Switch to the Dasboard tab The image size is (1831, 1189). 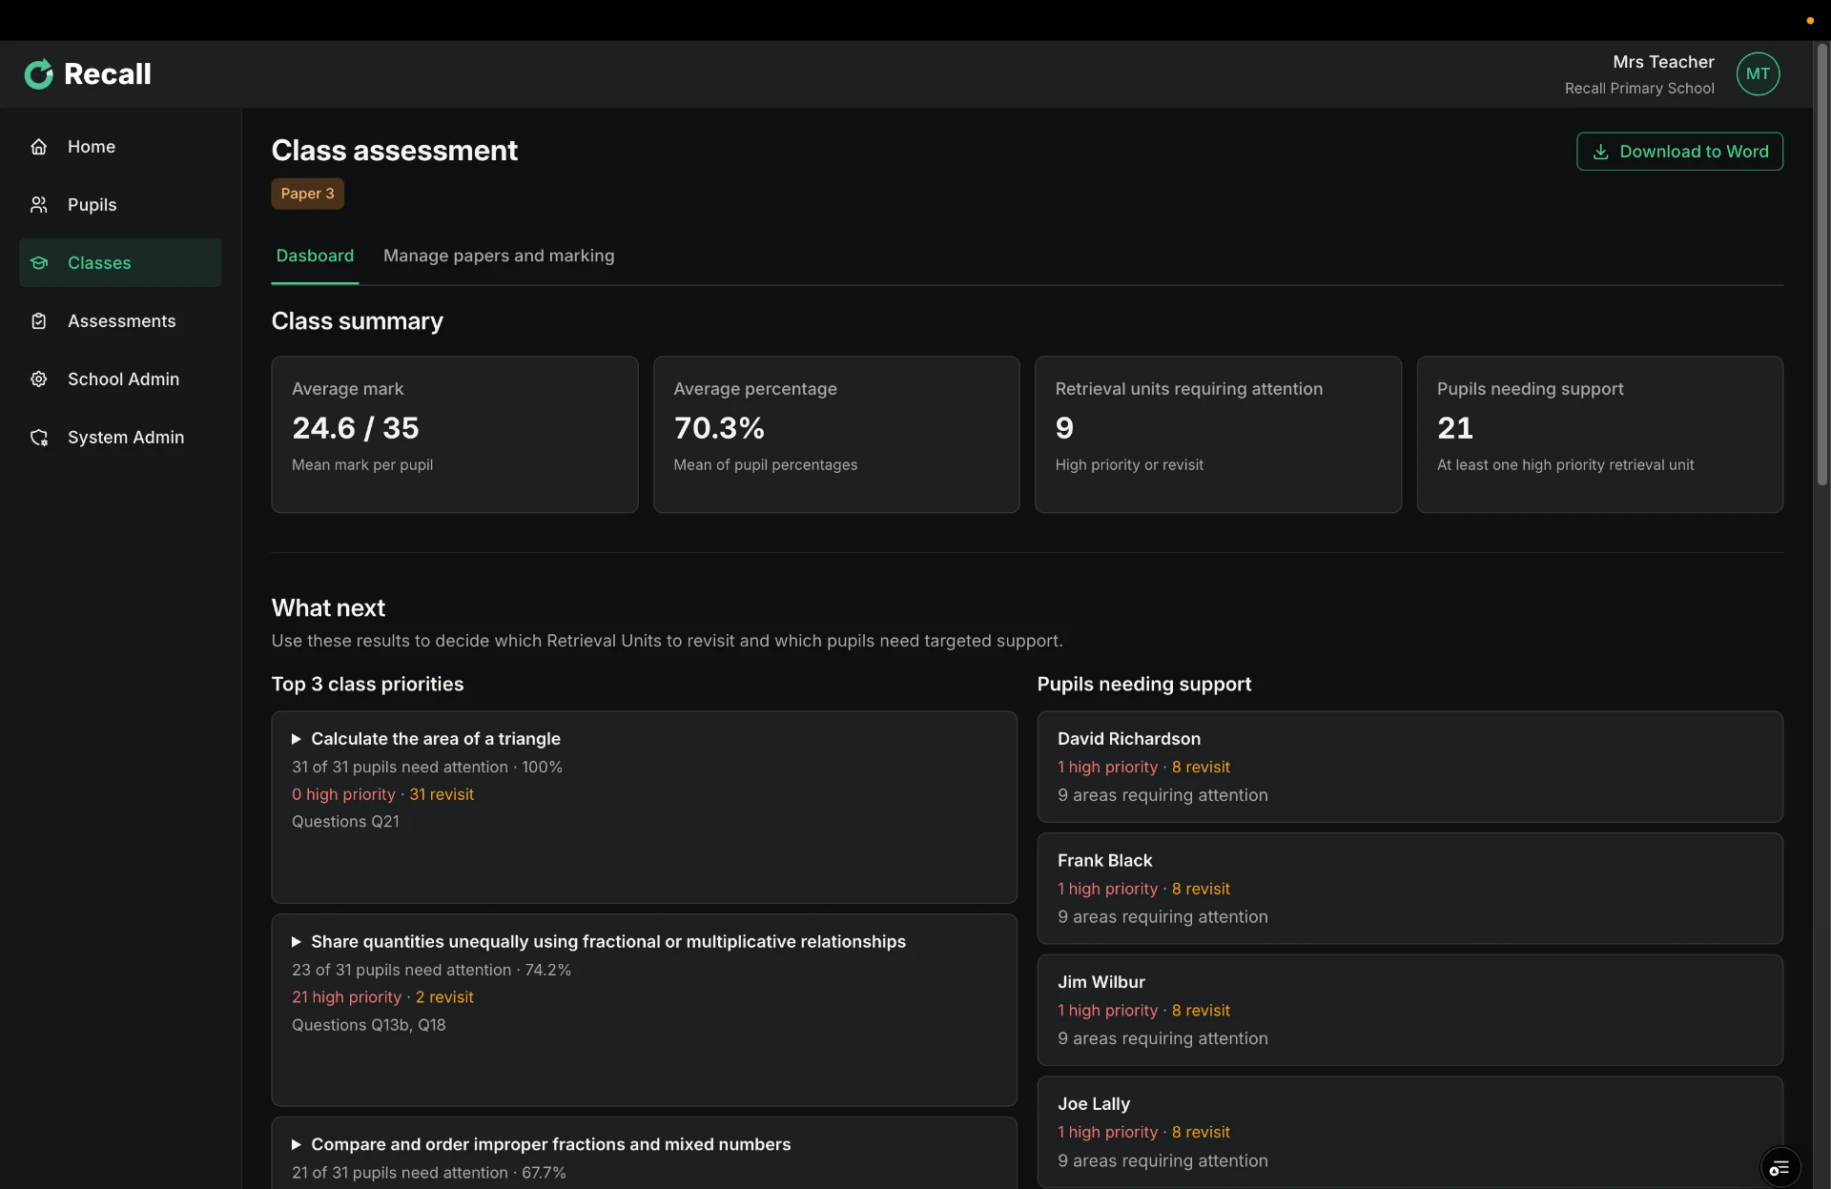[x=315, y=256]
